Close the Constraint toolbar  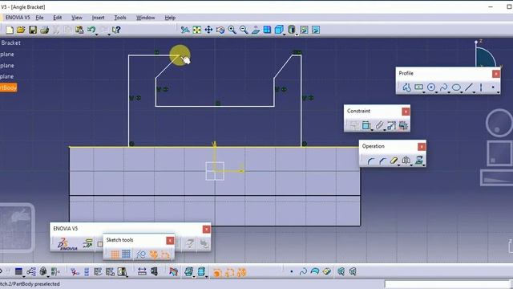tap(406, 112)
